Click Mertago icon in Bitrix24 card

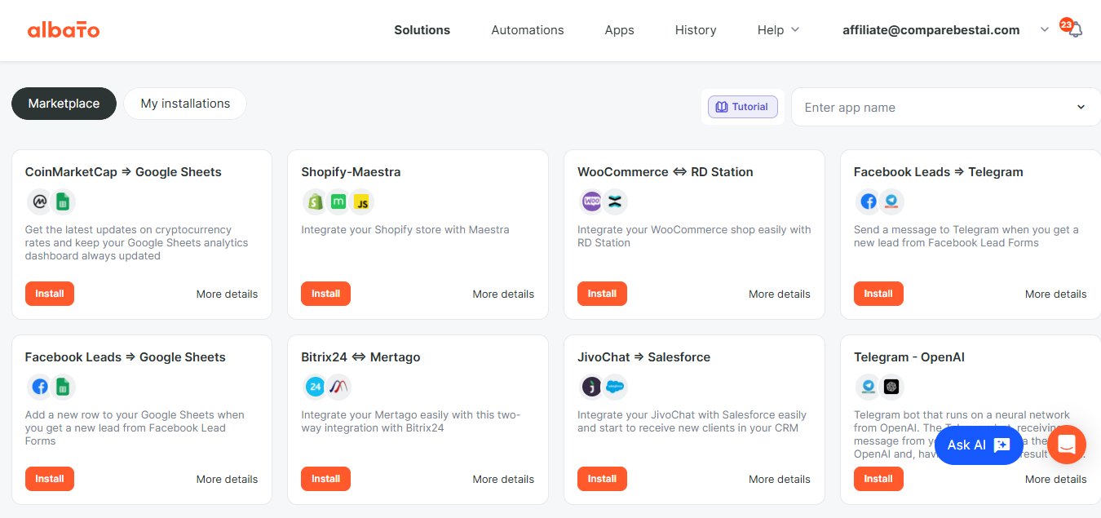(x=338, y=387)
